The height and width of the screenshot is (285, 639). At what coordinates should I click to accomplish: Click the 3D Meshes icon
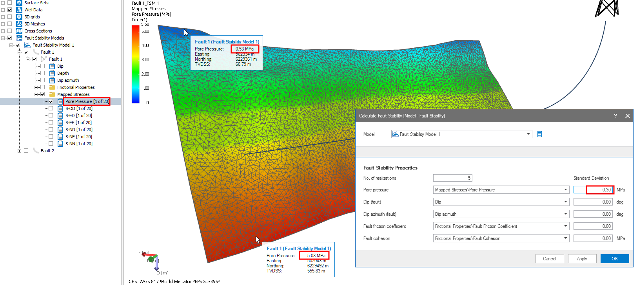tap(19, 24)
